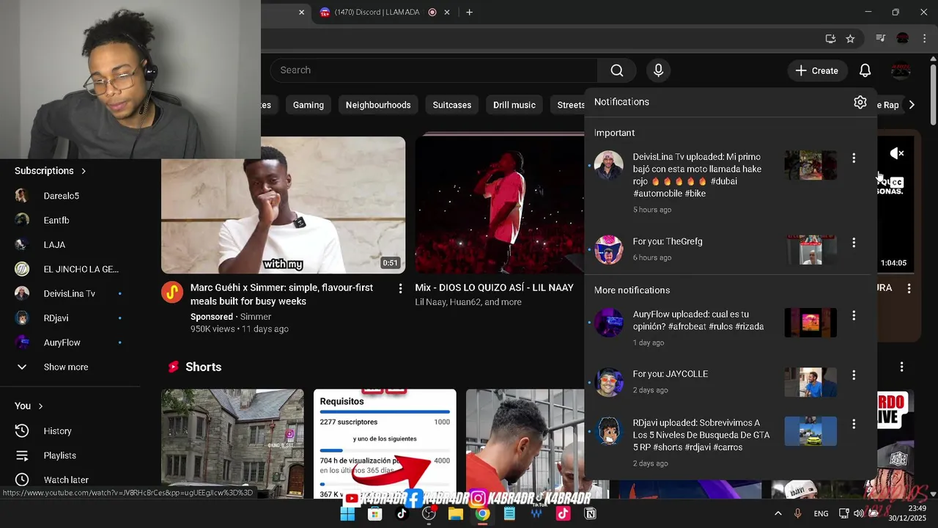Bookmark this page with star icon

tap(850, 39)
